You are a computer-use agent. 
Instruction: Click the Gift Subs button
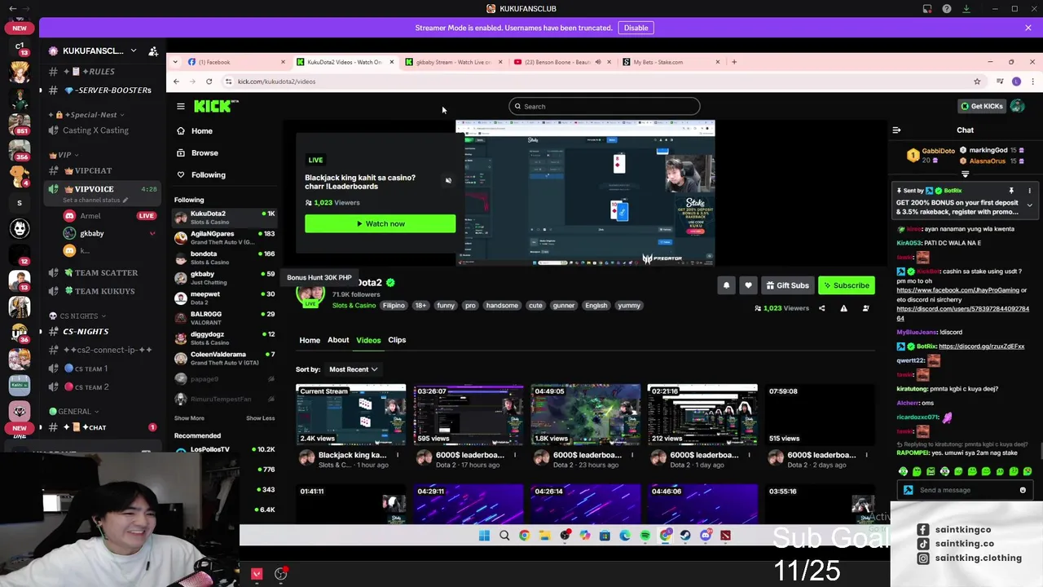787,285
